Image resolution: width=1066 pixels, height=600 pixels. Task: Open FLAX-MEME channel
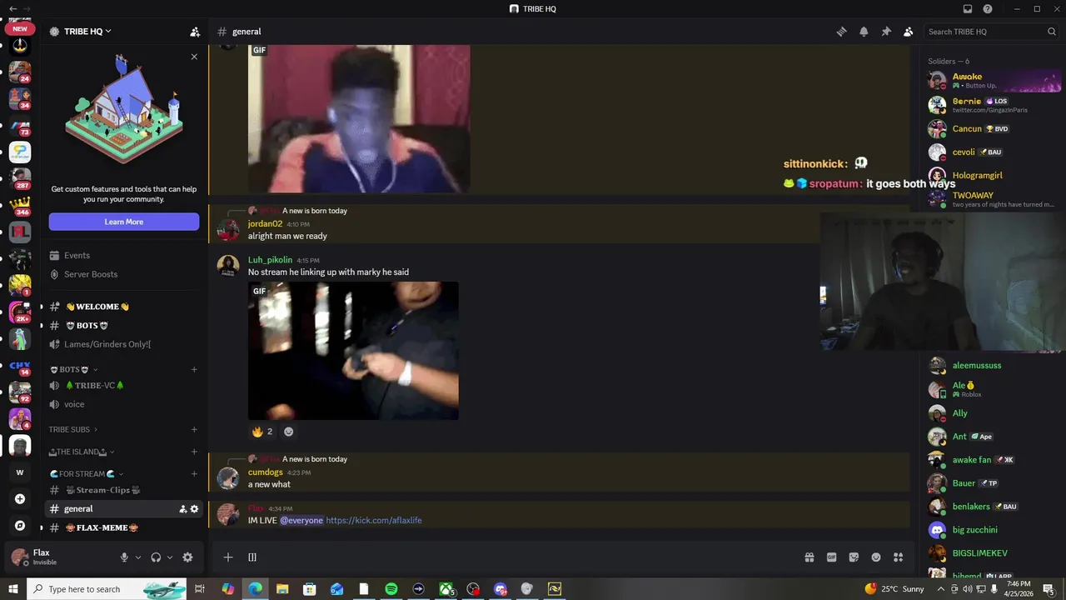click(x=123, y=527)
